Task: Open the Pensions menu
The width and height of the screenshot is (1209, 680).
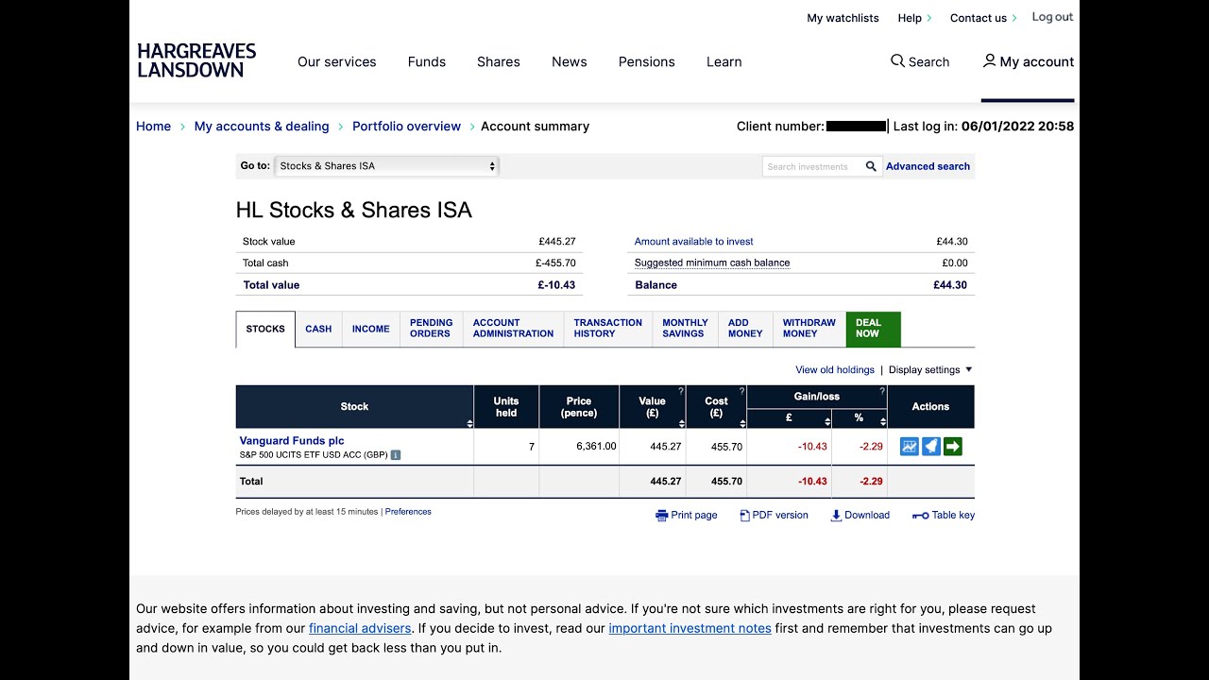Action: coord(647,62)
